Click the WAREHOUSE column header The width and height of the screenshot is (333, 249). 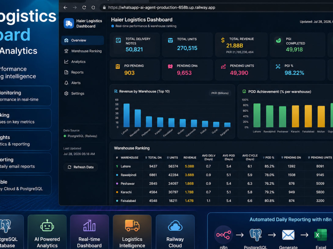click(x=130, y=157)
